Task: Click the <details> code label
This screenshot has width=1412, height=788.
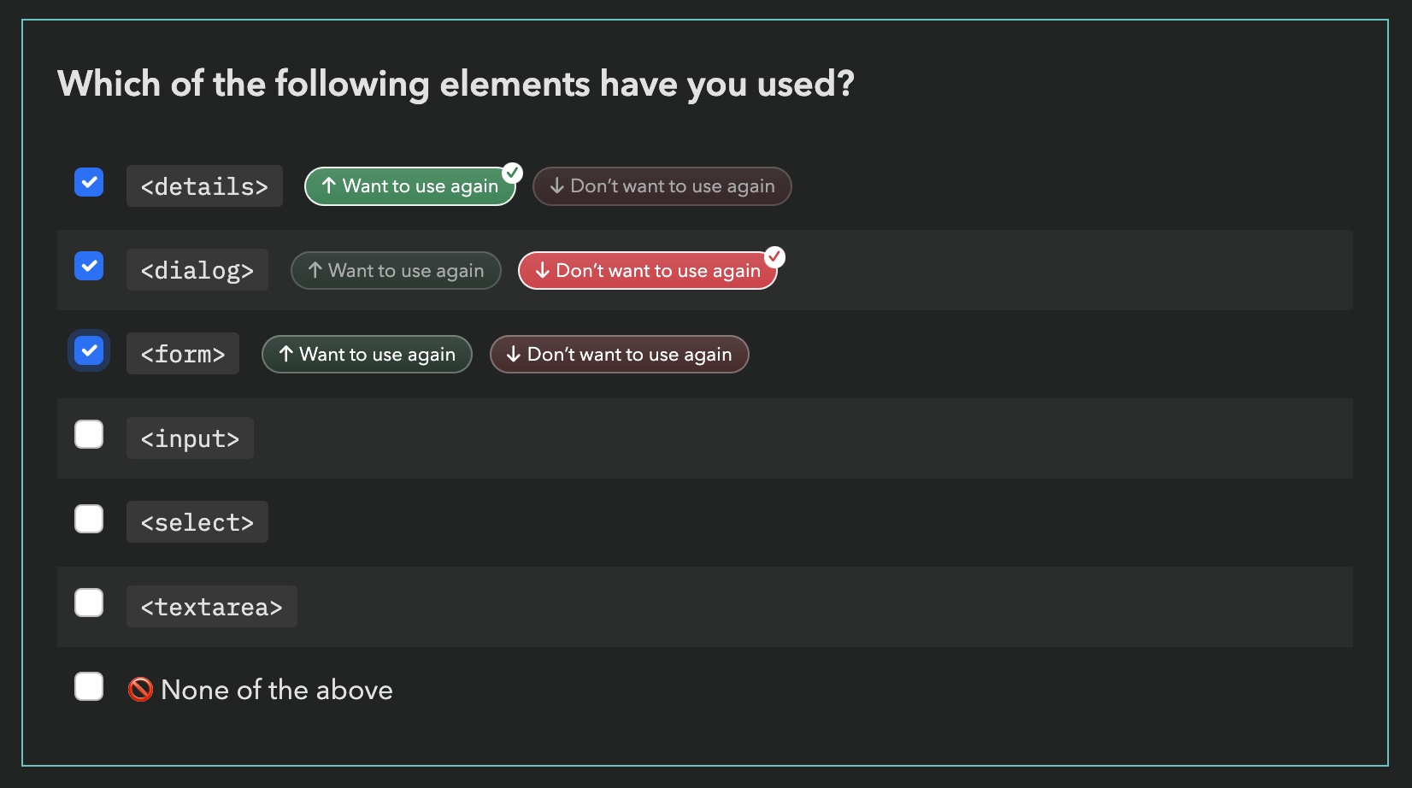Action: 204,186
